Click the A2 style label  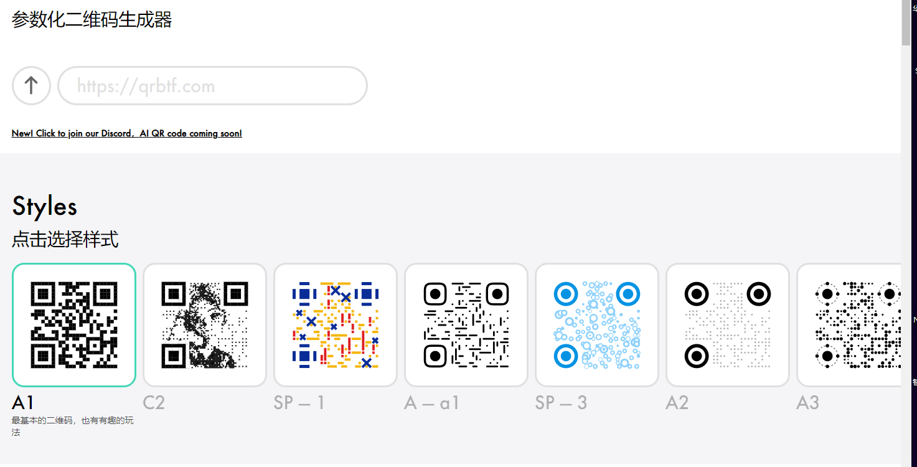pyautogui.click(x=677, y=403)
